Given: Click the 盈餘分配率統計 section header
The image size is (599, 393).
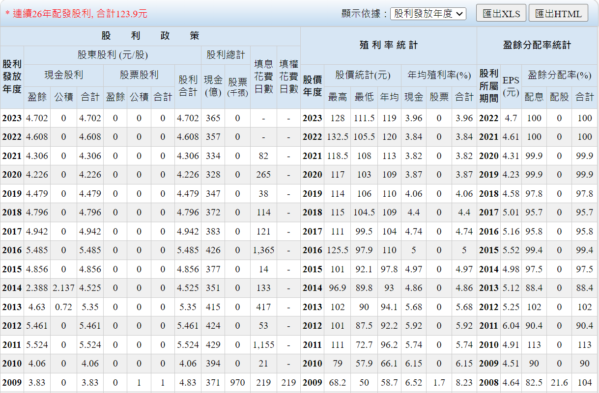Looking at the screenshot, I should point(537,45).
